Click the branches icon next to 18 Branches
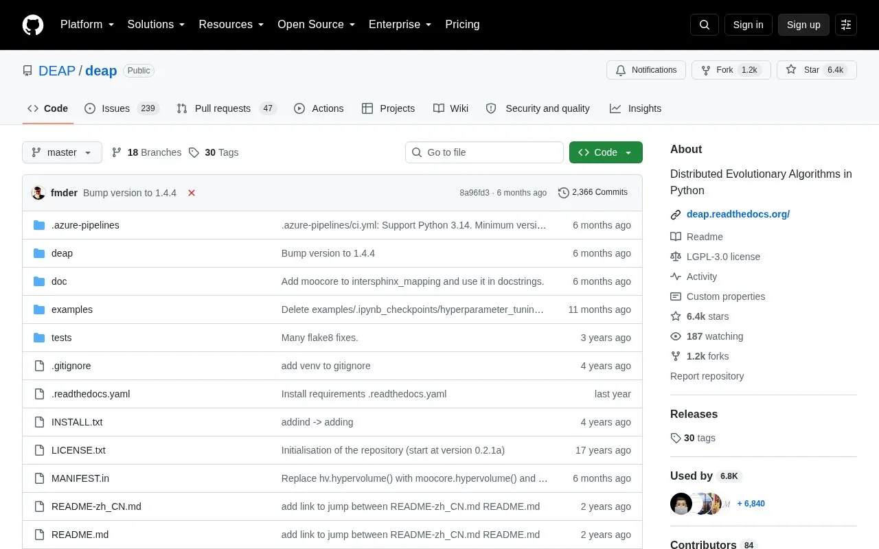This screenshot has height=549, width=879. click(117, 152)
